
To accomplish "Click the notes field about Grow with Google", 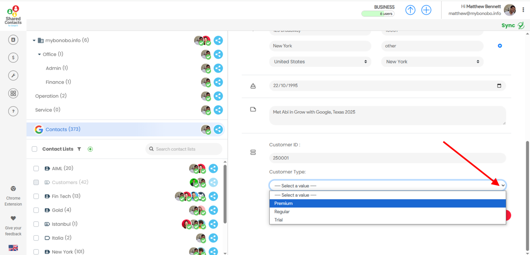I will coord(387,115).
